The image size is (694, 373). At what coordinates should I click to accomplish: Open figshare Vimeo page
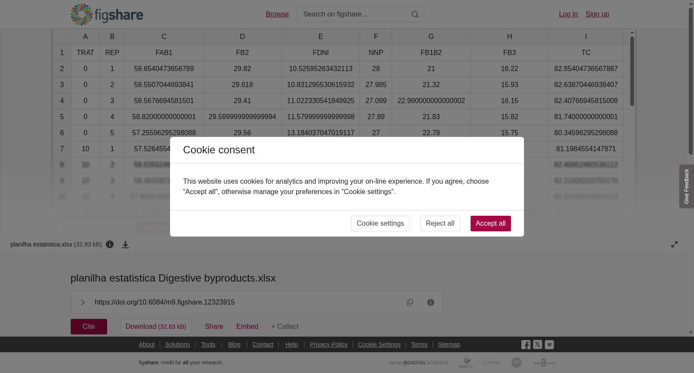tap(549, 345)
